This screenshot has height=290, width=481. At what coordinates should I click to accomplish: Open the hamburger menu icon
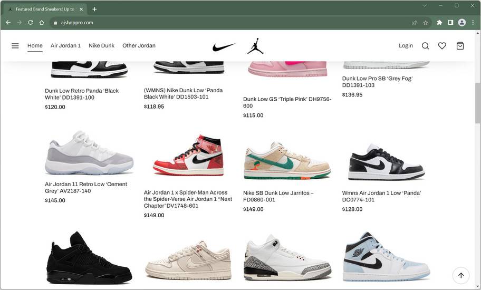tap(15, 46)
